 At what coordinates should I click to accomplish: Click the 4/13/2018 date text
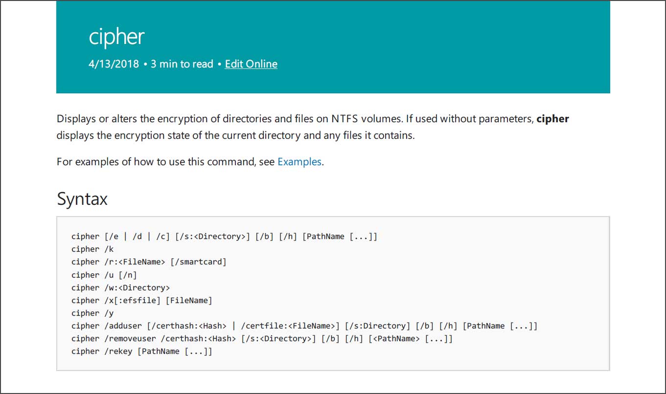coord(114,64)
